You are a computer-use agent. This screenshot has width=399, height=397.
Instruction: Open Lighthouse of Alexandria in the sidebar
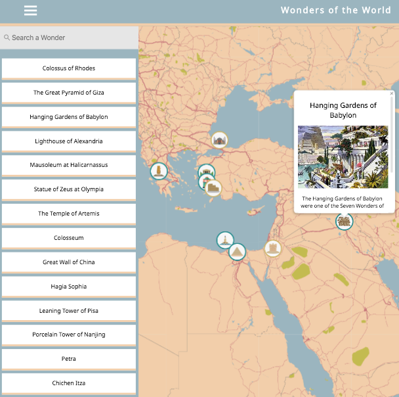coord(69,141)
